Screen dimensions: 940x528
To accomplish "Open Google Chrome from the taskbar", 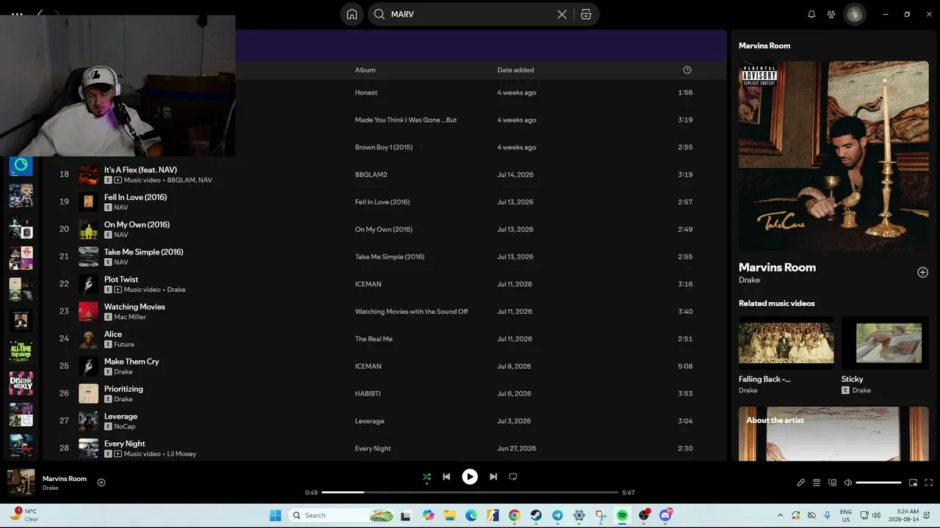I will [514, 516].
